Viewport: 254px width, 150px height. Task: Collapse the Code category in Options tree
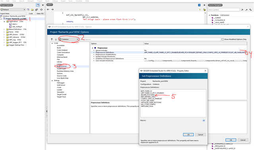pyautogui.click(x=52, y=43)
